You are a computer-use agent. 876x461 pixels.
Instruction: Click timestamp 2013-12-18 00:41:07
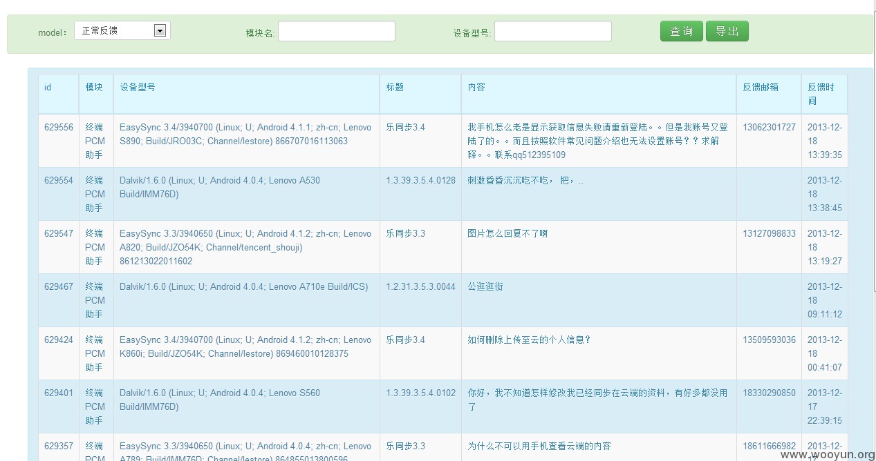coord(825,354)
